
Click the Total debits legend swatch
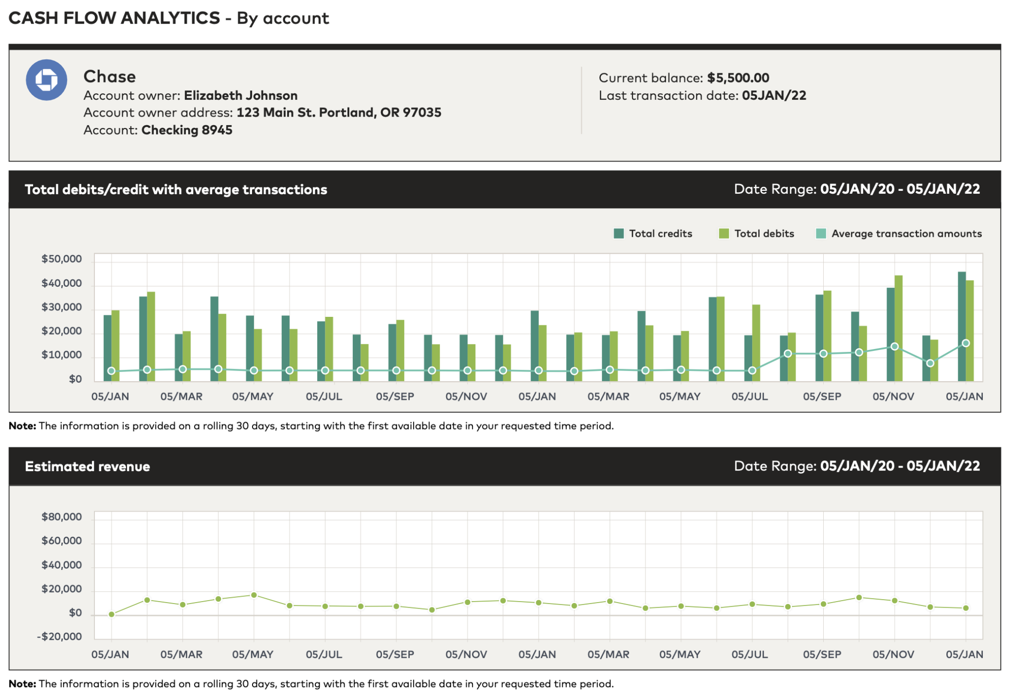(x=723, y=233)
